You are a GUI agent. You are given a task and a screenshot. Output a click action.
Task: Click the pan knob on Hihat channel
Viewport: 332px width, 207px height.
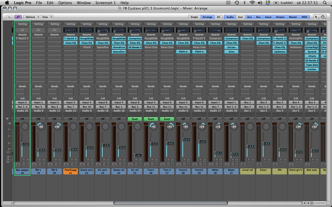[218, 127]
